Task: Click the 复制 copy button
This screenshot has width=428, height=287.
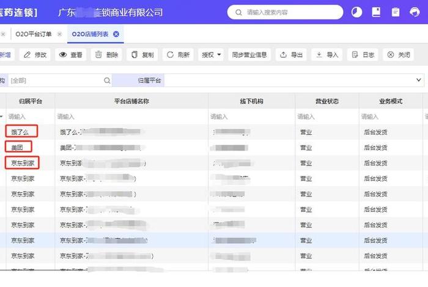Action: pos(142,55)
